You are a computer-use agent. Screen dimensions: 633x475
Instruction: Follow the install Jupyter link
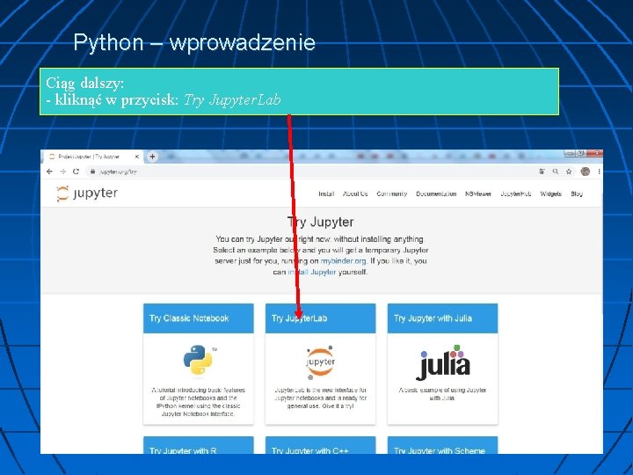[311, 272]
